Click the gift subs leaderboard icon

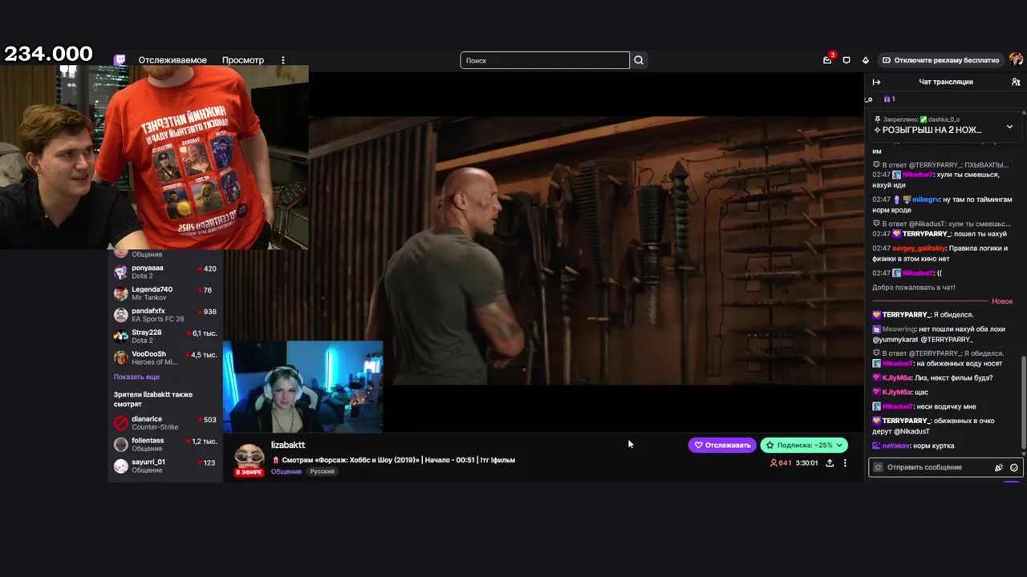pyautogui.click(x=889, y=99)
